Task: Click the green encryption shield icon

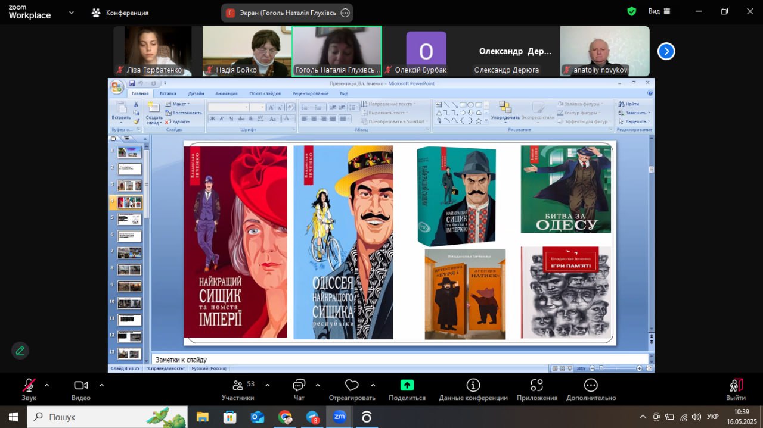Action: coord(632,11)
